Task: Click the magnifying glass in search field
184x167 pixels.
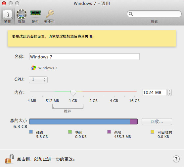Action: point(131,14)
